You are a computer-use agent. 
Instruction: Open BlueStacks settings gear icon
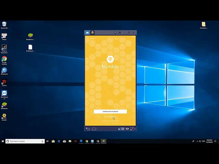click(120, 32)
